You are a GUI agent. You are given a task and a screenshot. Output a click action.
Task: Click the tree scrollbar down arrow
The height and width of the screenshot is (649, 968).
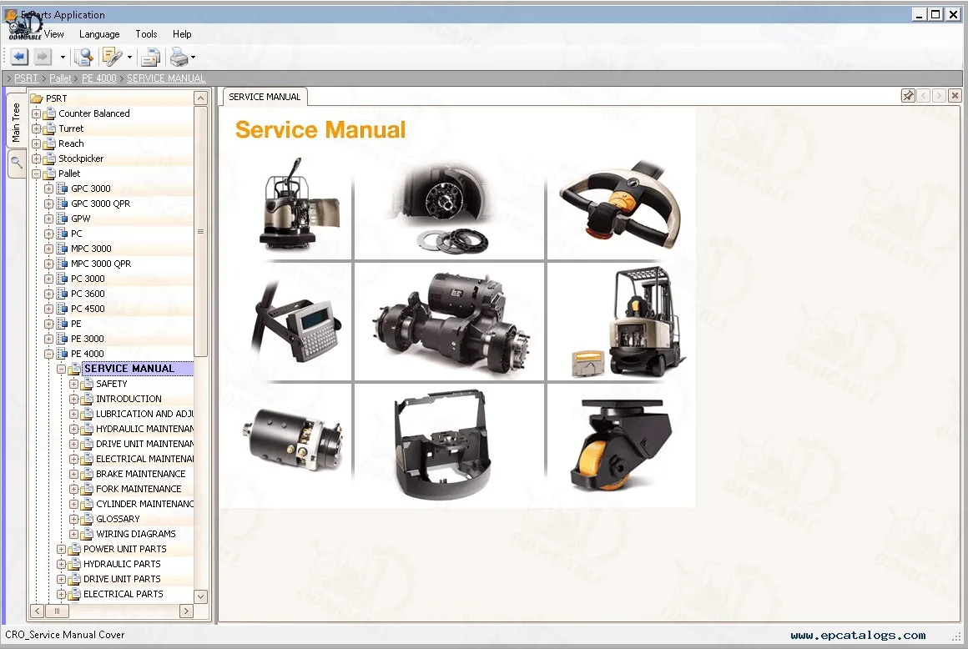point(200,596)
